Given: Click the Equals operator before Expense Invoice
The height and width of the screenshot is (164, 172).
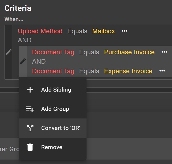Looking at the screenshot, I should click(x=89, y=71).
